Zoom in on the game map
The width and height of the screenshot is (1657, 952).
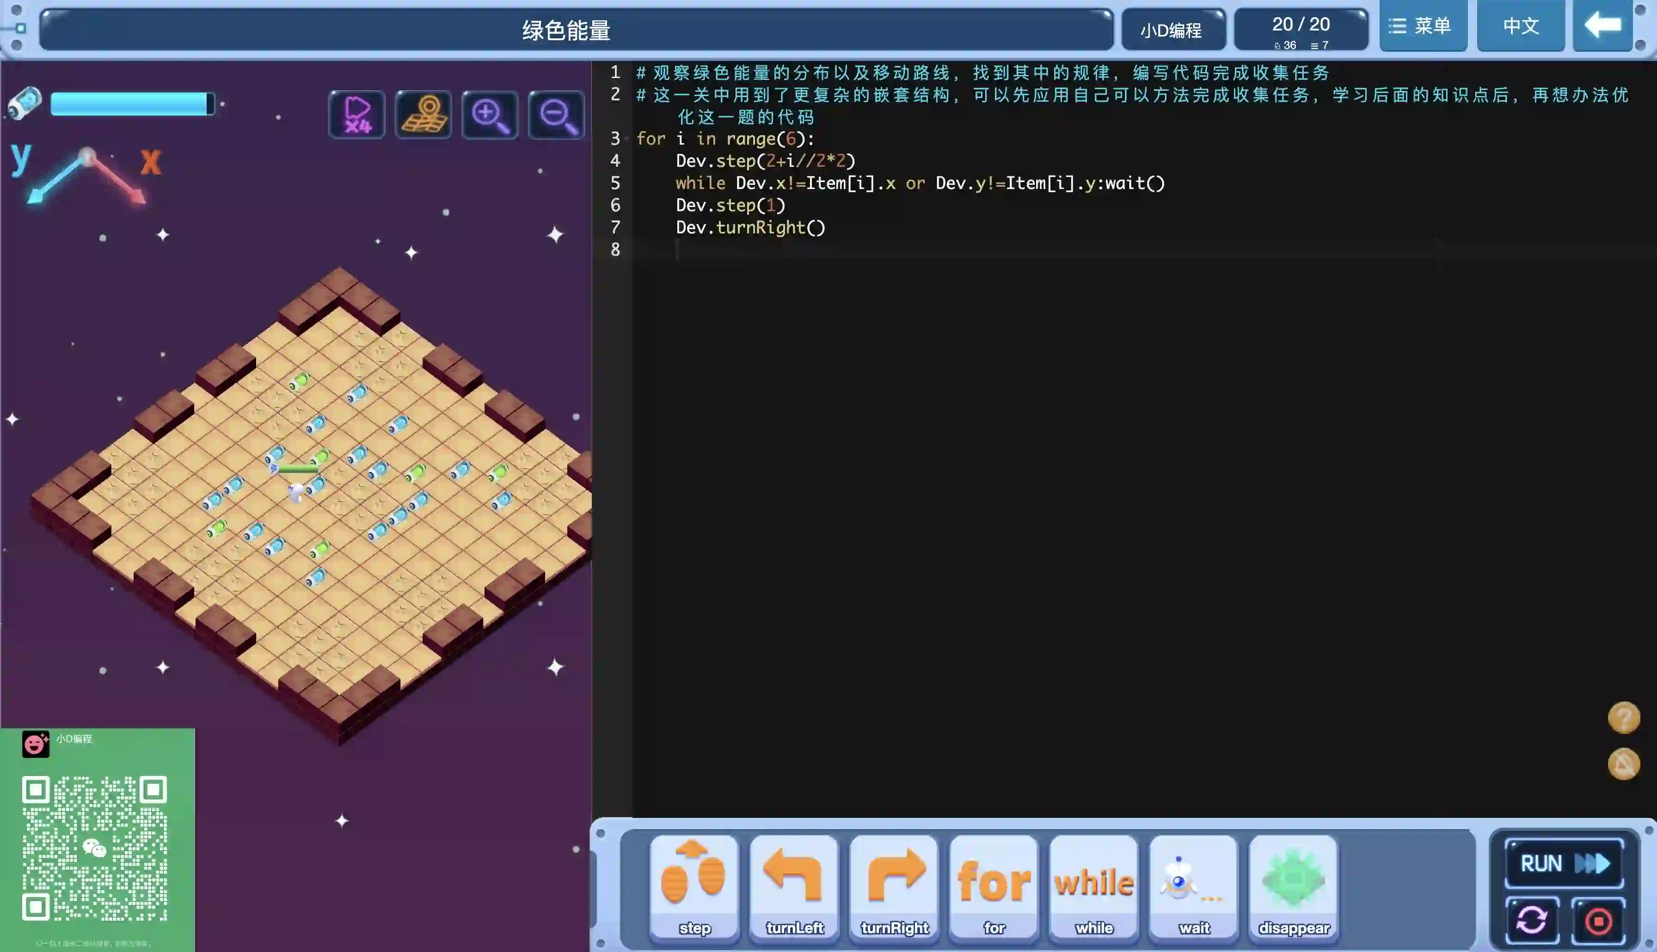[490, 115]
